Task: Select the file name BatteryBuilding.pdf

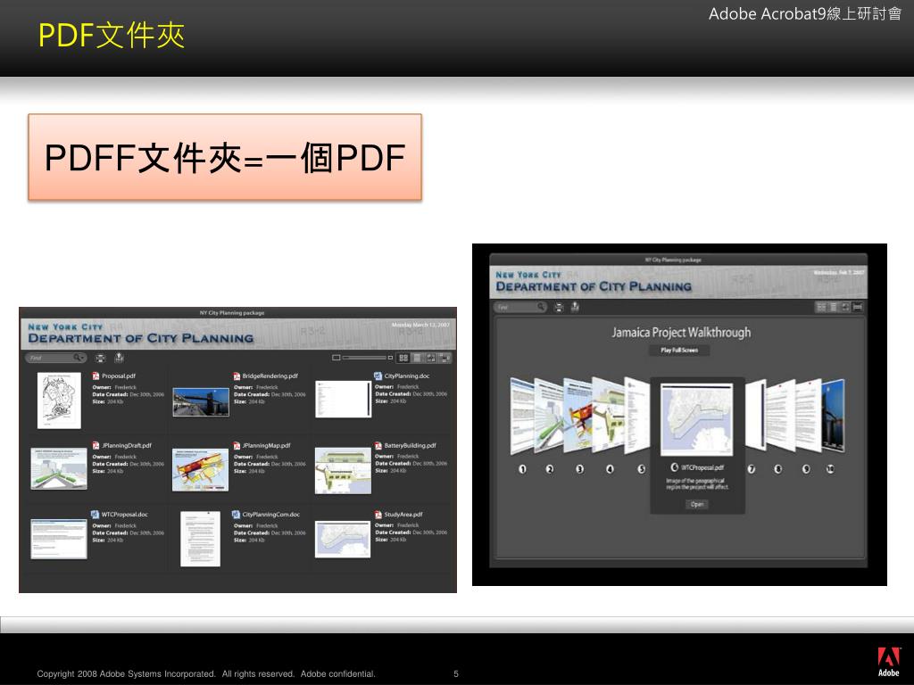Action: coord(410,446)
